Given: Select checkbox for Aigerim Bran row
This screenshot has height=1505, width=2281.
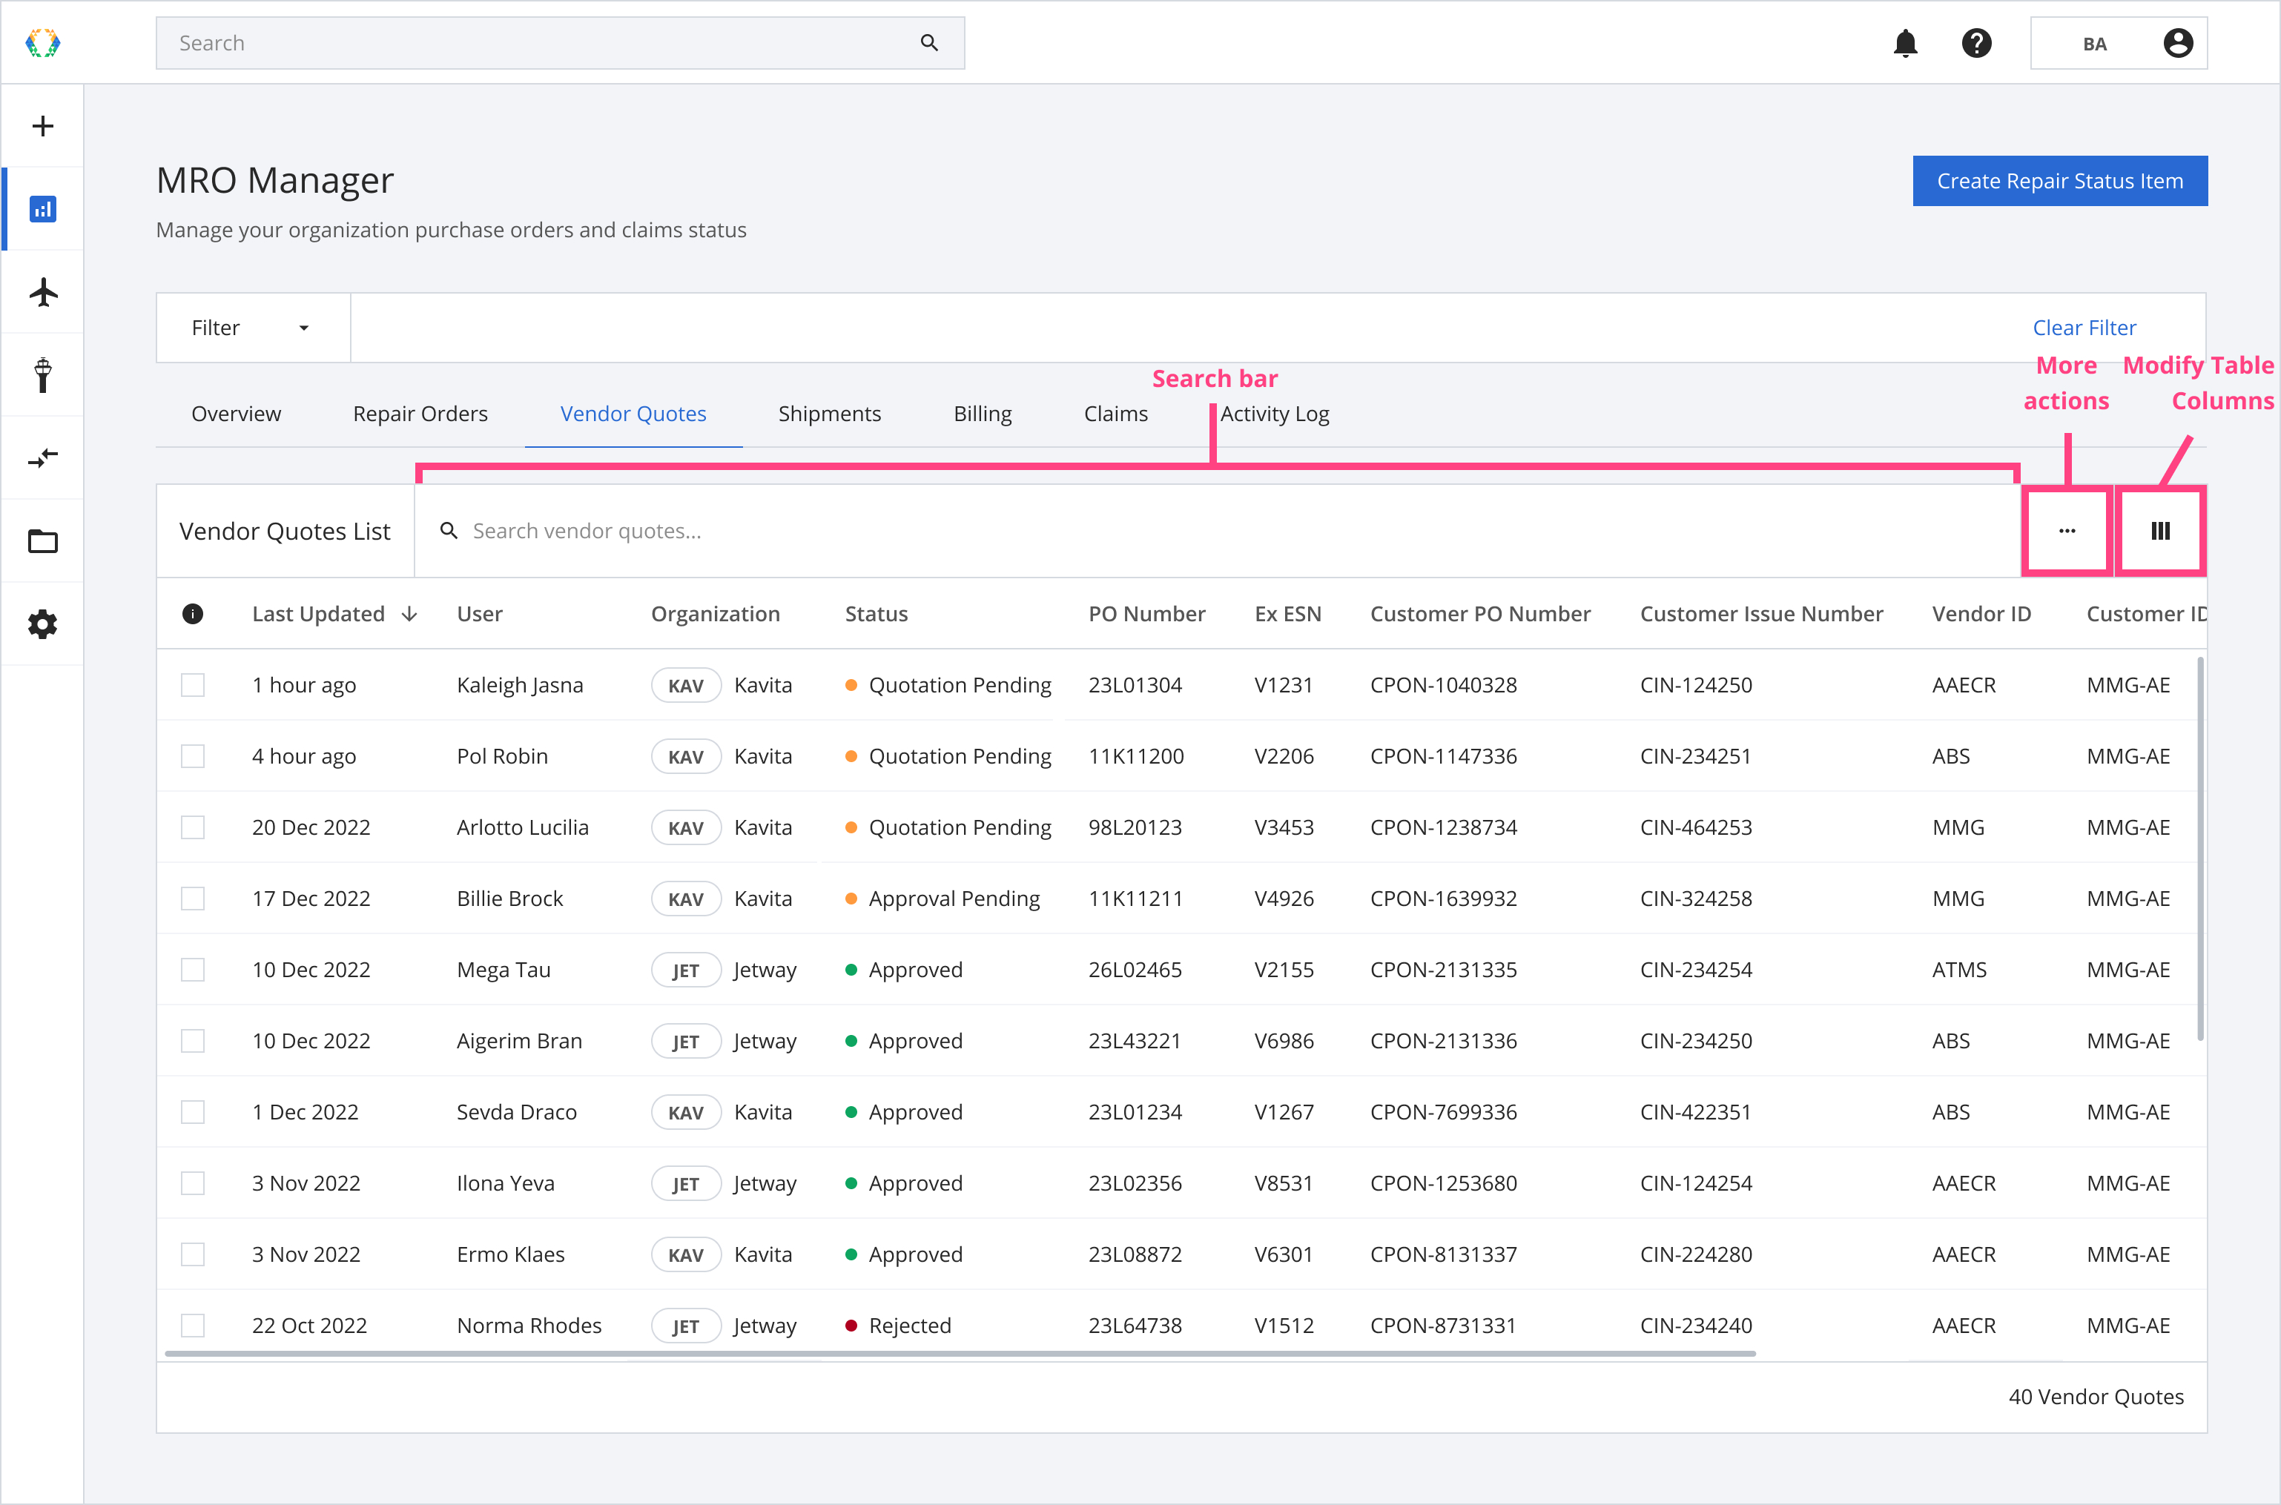Looking at the screenshot, I should (x=193, y=1042).
